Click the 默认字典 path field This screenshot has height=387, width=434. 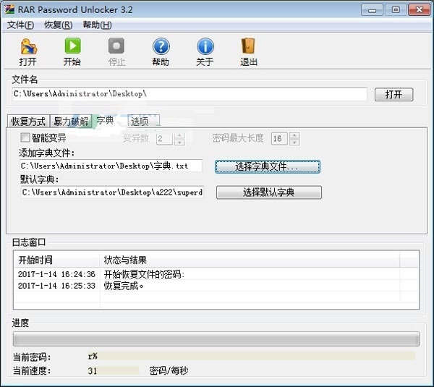[112, 192]
